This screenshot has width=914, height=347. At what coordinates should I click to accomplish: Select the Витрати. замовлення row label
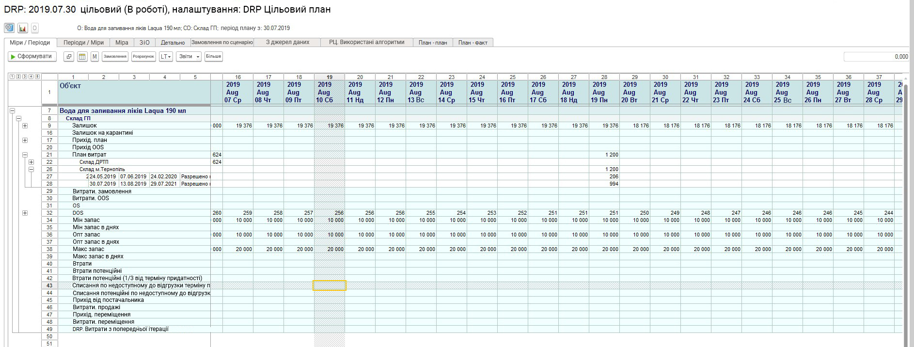[x=102, y=191]
